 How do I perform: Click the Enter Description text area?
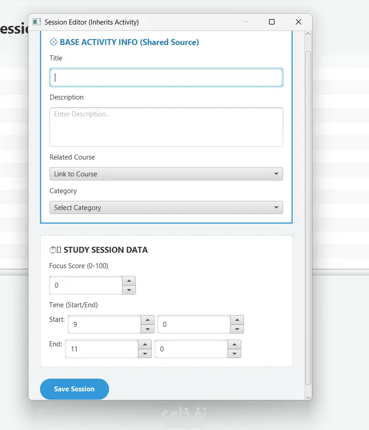(x=166, y=127)
